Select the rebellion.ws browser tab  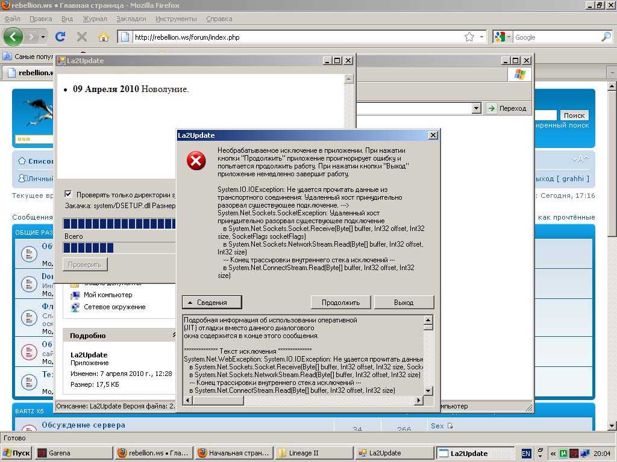click(30, 73)
